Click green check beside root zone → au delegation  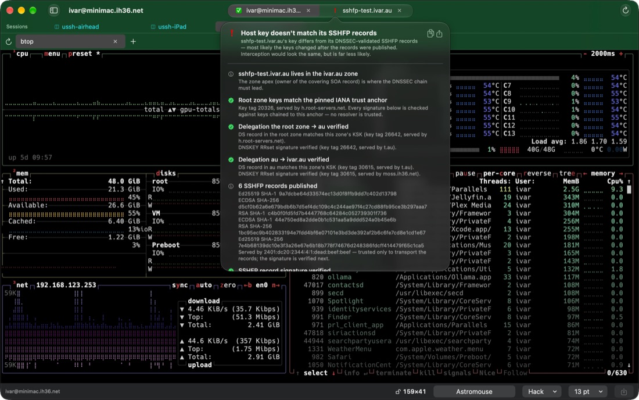[231, 127]
